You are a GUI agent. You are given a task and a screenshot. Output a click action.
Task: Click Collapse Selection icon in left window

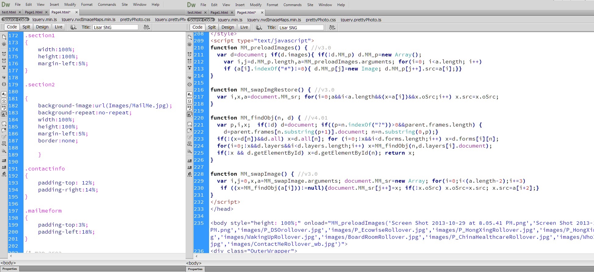coord(4,61)
